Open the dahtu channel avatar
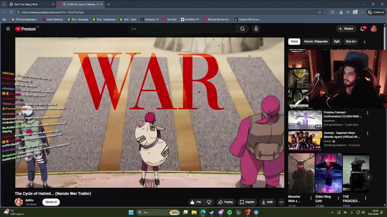 19,202
